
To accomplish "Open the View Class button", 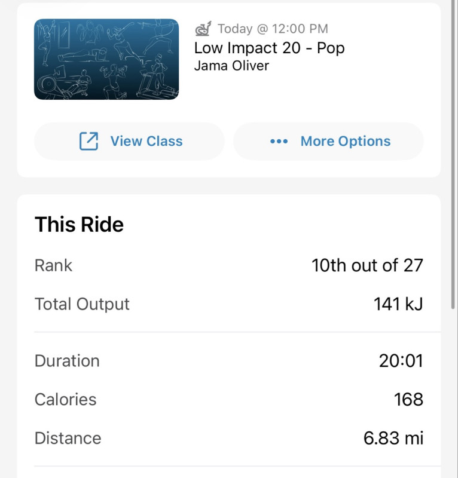I will (x=129, y=142).
